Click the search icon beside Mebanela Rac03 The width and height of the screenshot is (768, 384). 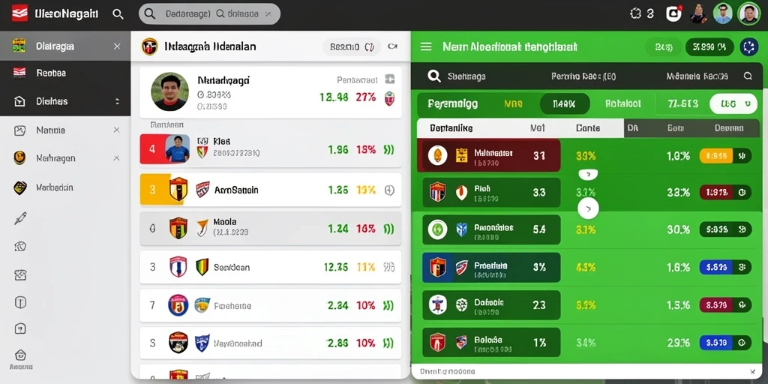click(x=748, y=76)
